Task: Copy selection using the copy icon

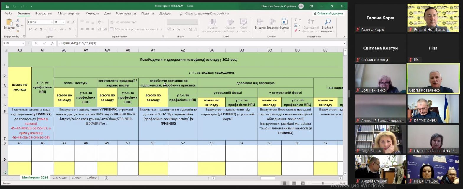Action: (x=18, y=25)
